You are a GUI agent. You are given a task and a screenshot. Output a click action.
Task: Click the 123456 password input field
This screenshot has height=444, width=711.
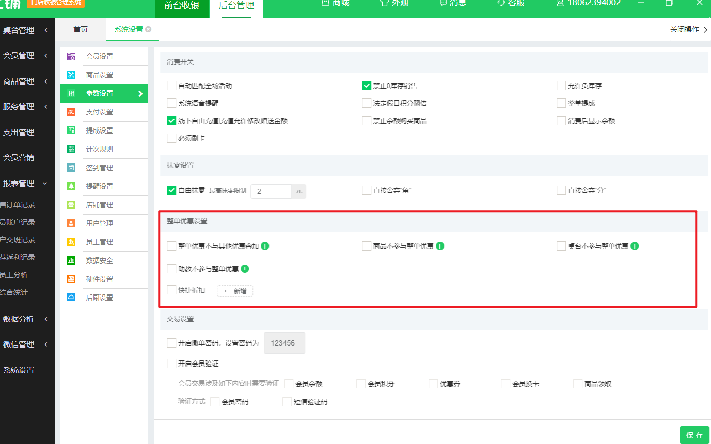(x=285, y=342)
